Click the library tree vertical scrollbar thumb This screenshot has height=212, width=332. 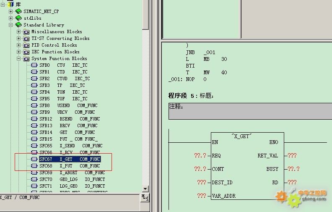click(145, 14)
